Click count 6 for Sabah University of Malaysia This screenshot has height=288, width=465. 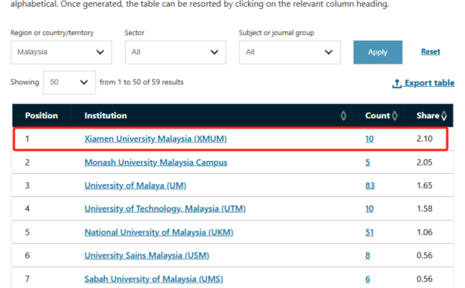coord(368,279)
